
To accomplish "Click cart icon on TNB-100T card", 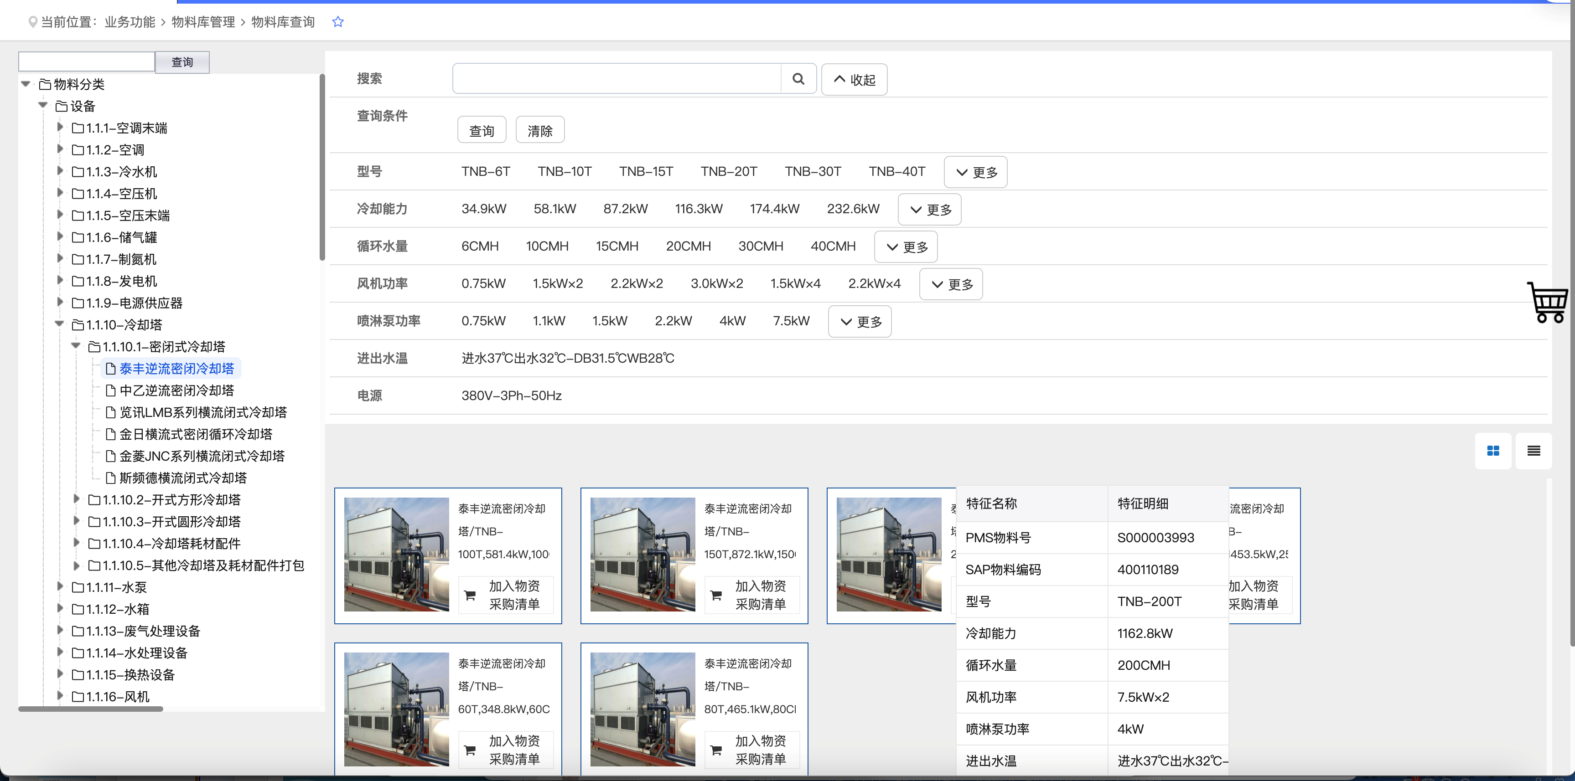I will pos(470,595).
